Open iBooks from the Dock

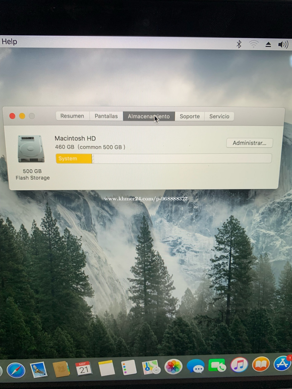261,364
